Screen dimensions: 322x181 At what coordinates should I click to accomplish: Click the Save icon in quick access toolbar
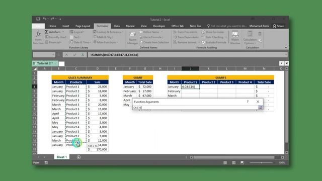(38, 19)
